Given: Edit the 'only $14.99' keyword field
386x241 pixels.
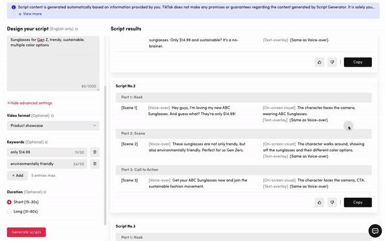Looking at the screenshot, I should 47,152.
